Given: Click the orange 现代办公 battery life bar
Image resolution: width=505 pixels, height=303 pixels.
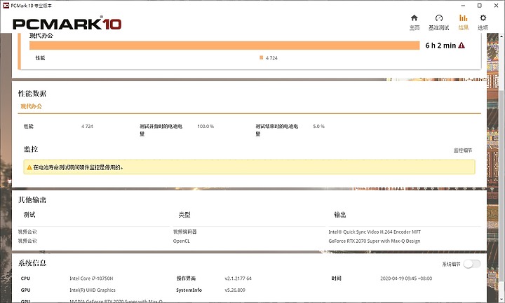Looking at the screenshot, I should (x=224, y=45).
